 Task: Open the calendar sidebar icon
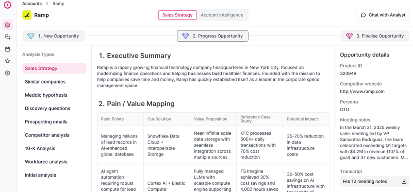tap(7, 49)
